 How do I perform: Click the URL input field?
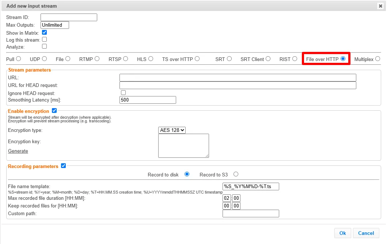point(238,77)
